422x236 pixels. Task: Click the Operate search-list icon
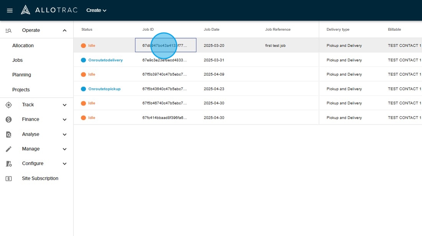tap(8, 31)
